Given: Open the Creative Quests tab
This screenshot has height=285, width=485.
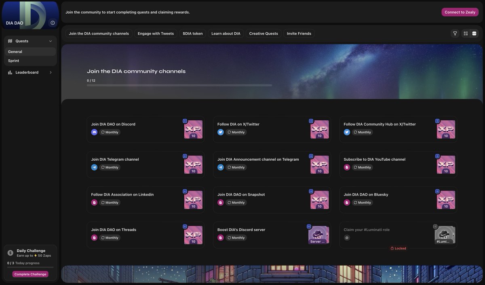Looking at the screenshot, I should (x=264, y=34).
